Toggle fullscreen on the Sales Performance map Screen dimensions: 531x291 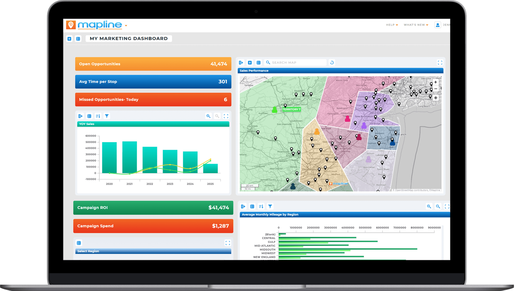pos(440,62)
